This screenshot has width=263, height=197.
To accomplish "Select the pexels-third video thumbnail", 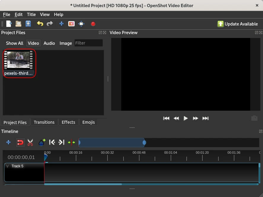I will (18, 60).
